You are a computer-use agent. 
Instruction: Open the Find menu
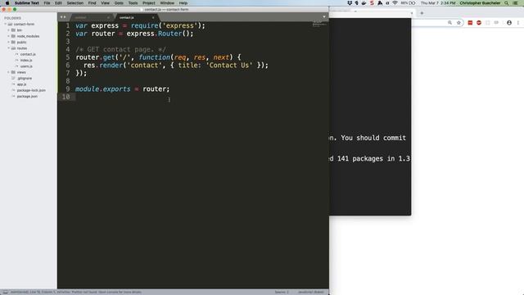[92, 3]
